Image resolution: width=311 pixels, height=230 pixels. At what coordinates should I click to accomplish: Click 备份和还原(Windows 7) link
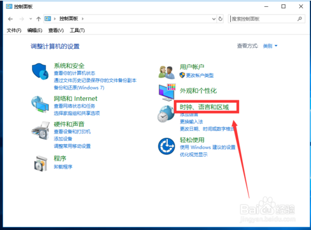coord(79,88)
